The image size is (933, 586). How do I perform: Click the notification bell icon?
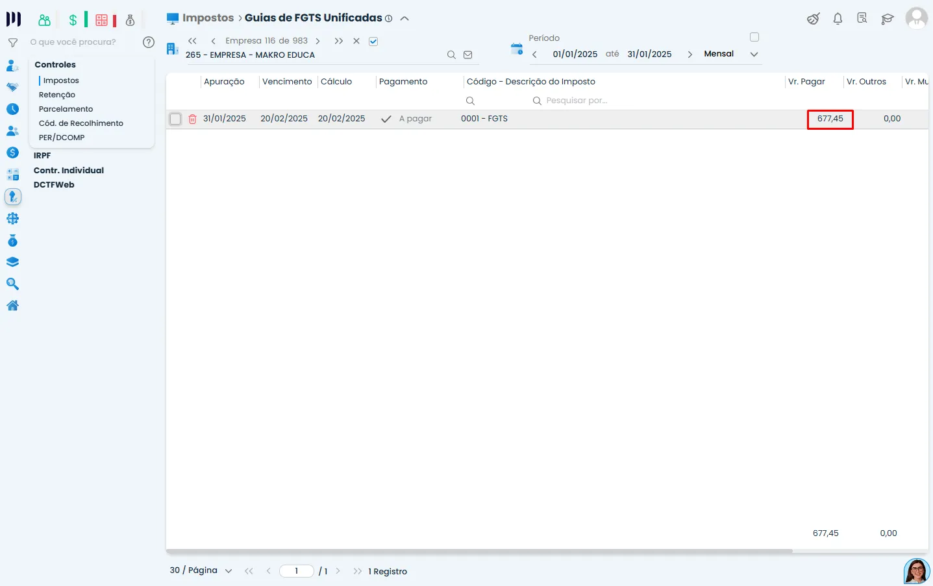click(x=838, y=19)
